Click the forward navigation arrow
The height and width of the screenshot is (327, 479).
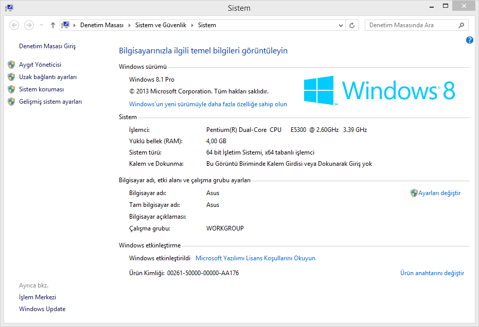tap(29, 25)
